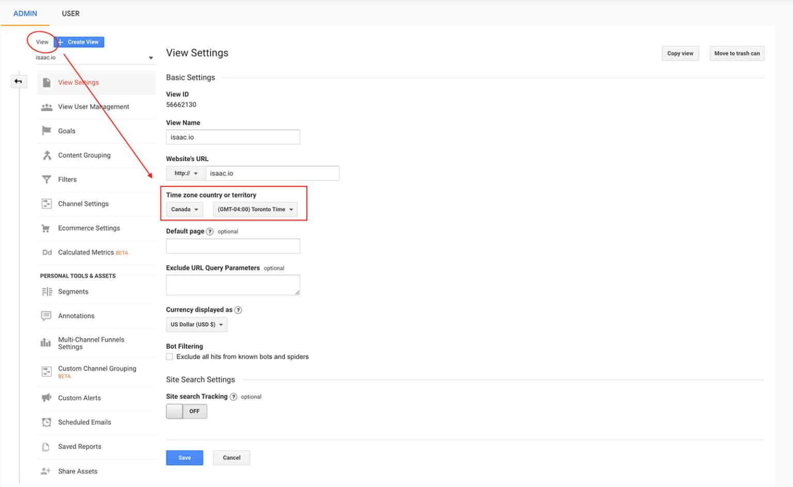The height and width of the screenshot is (487, 793).
Task: Enable exclude hits from known bots
Action: pyautogui.click(x=169, y=356)
